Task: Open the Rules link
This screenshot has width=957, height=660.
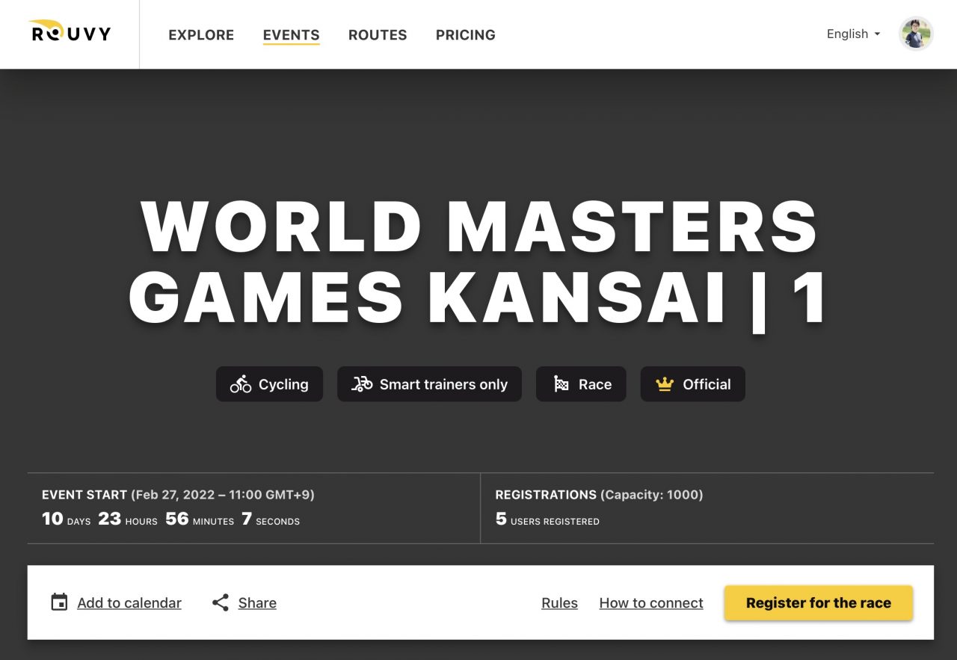Action: click(559, 603)
